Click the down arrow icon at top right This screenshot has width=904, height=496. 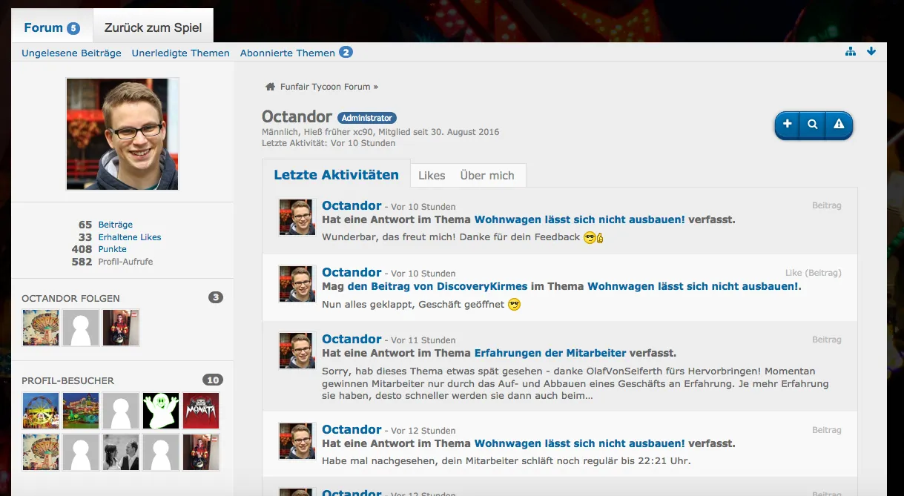pos(871,51)
